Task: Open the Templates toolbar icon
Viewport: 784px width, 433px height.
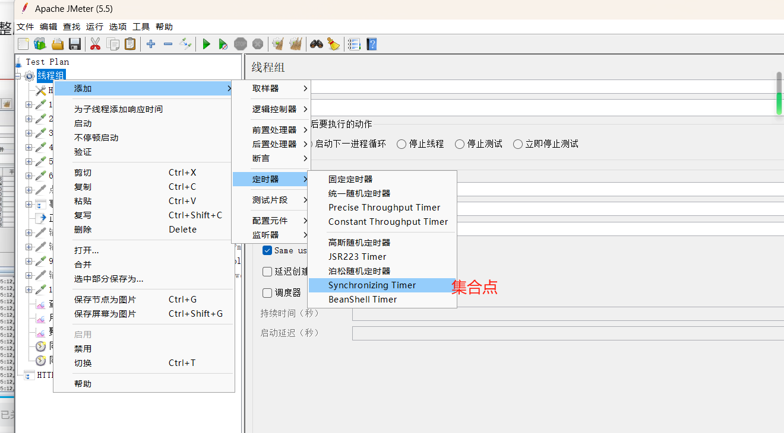Action: pos(40,44)
